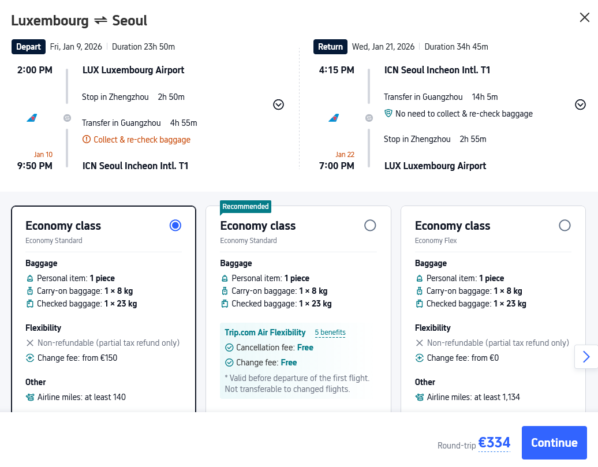
Task: Click airline miles icon in first fare card
Action: [31, 397]
